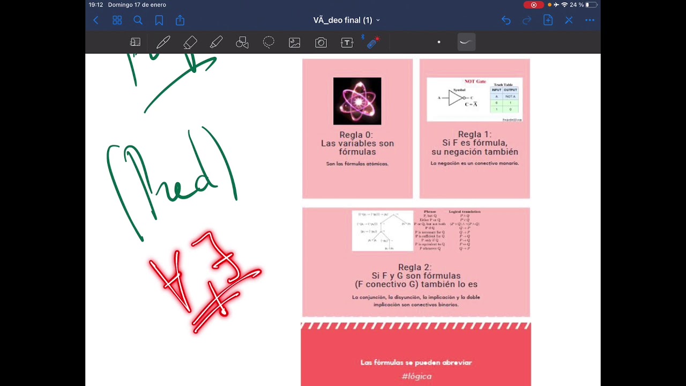Select the zoom window tool
Viewport: 686px width, 386px height.
tap(136, 42)
